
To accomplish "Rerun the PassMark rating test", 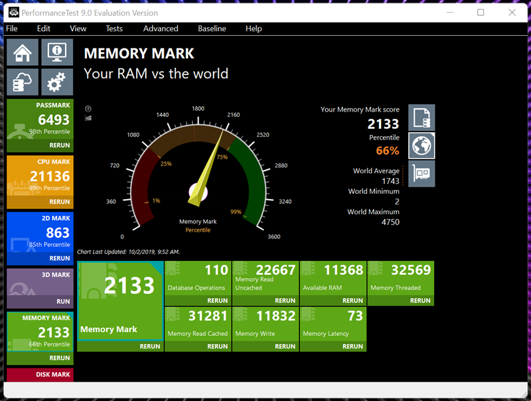I will point(60,145).
